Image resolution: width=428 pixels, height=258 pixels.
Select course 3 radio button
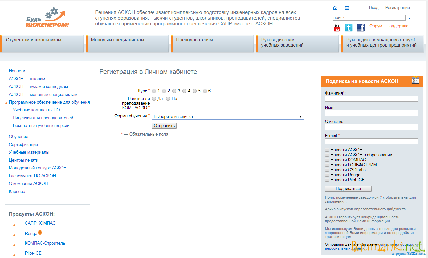(x=174, y=91)
